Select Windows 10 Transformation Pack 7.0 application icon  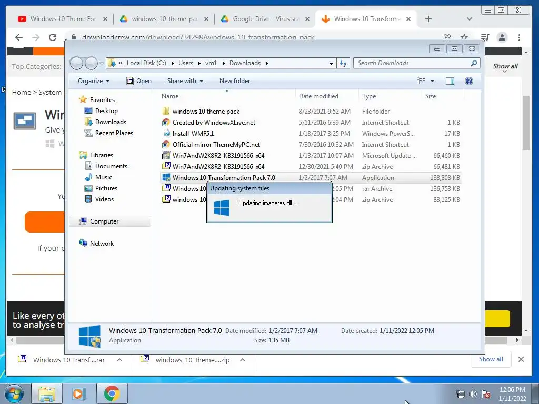pos(166,178)
